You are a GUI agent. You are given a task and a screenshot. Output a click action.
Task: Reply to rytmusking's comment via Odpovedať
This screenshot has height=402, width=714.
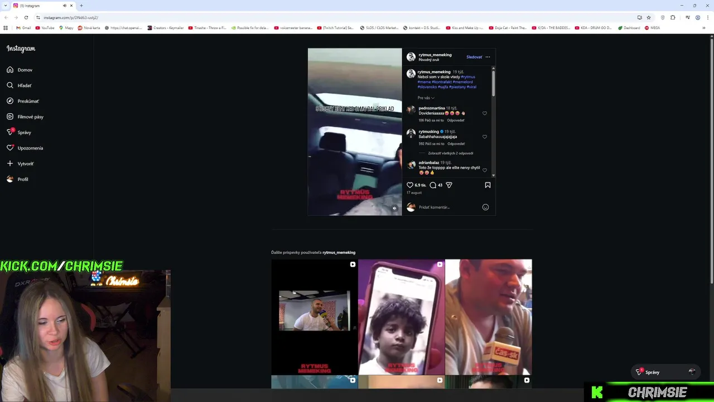click(456, 143)
